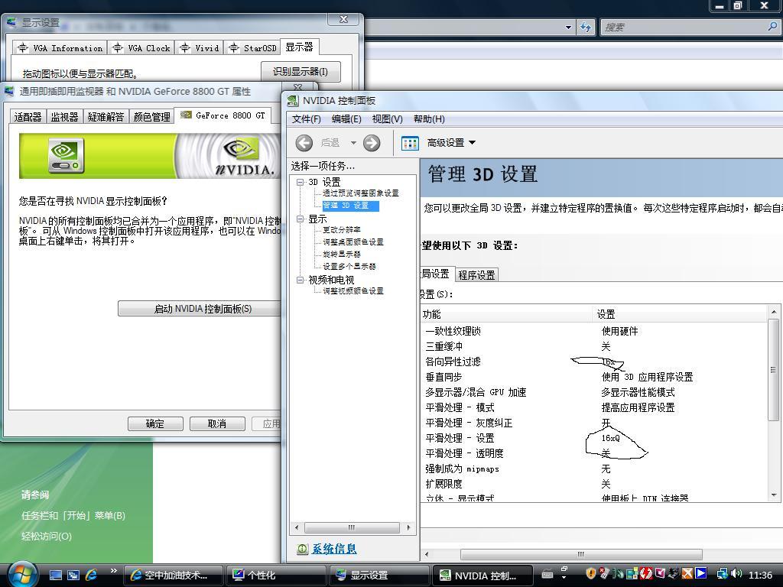
Task: Open the 轻松访问(O) link
Action: [47, 537]
